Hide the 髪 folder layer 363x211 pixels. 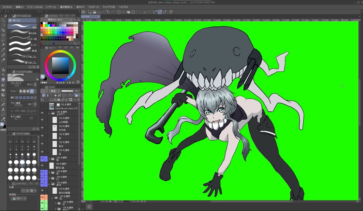tap(42, 158)
